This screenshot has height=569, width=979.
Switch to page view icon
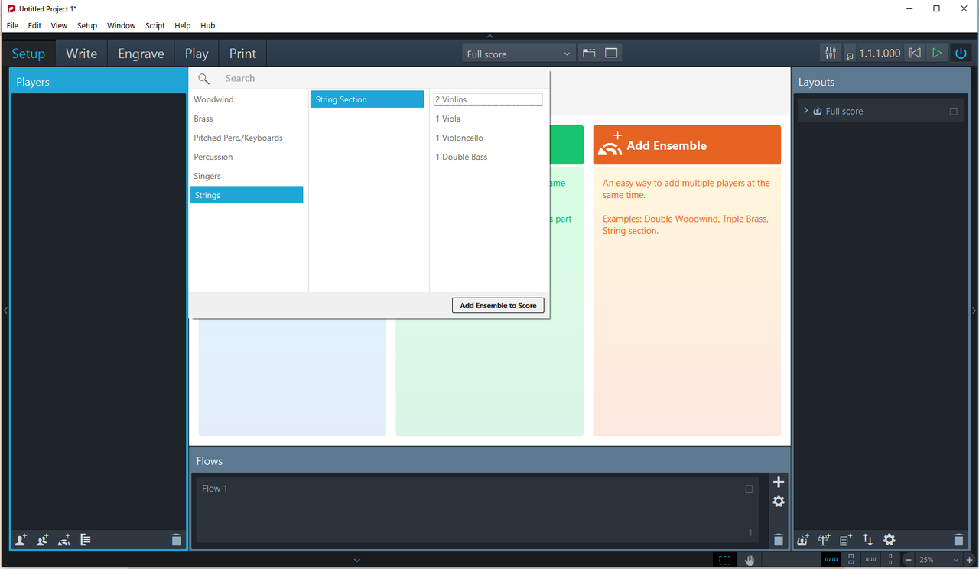(x=611, y=54)
